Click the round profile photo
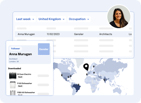This screenshot has width=141, height=103. (119, 16)
